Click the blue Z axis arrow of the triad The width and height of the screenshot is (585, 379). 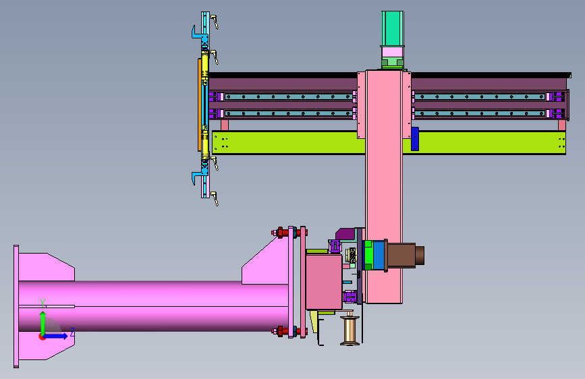point(56,336)
